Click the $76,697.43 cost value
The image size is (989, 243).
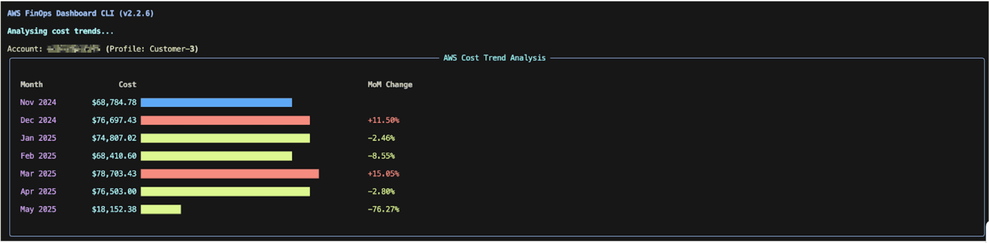[x=114, y=120]
